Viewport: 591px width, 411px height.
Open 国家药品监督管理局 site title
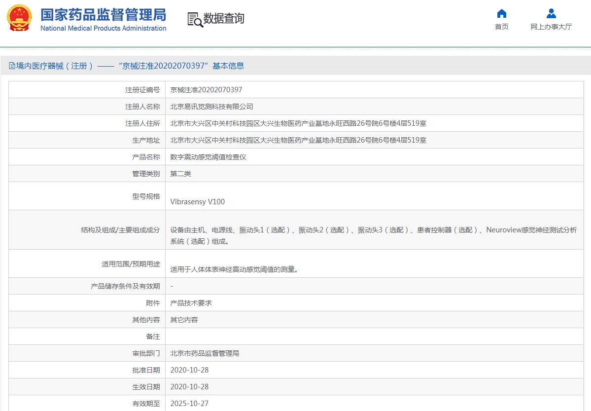coord(104,15)
